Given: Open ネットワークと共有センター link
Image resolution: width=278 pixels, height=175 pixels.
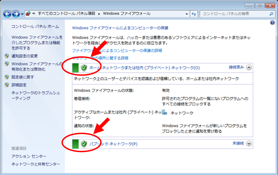Looking at the screenshot, I should coord(35,164).
